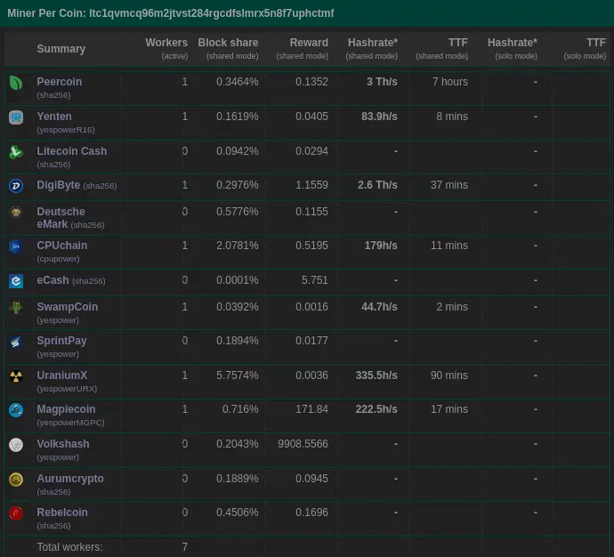Click the SwampCoin green icon

[x=16, y=308]
